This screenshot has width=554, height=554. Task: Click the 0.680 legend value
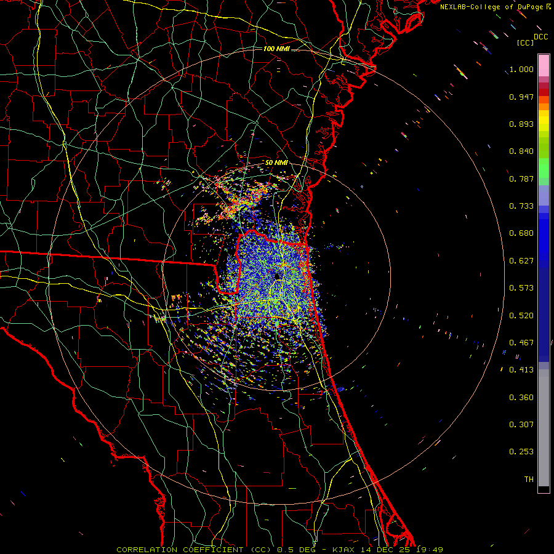click(x=521, y=233)
